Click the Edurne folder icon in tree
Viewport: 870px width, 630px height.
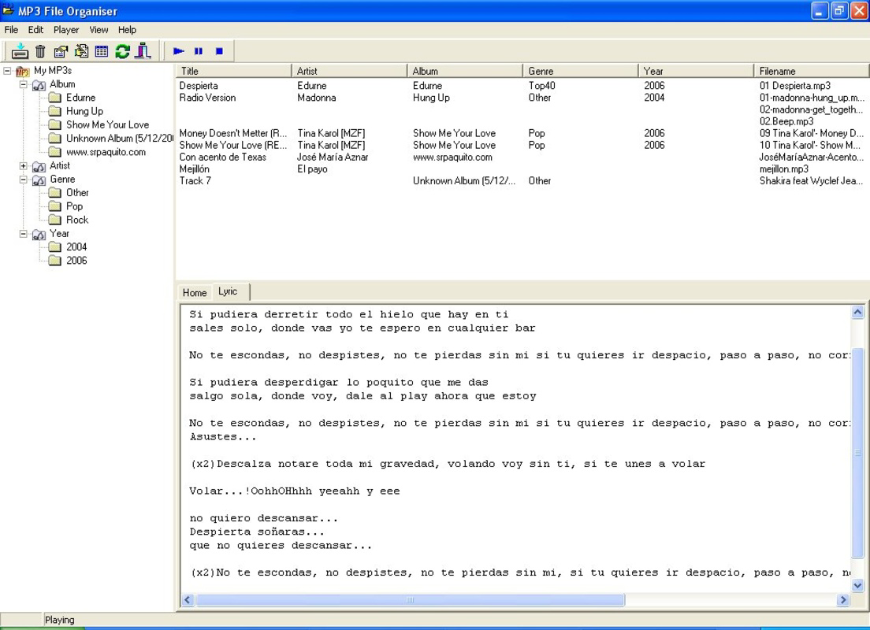[x=54, y=98]
